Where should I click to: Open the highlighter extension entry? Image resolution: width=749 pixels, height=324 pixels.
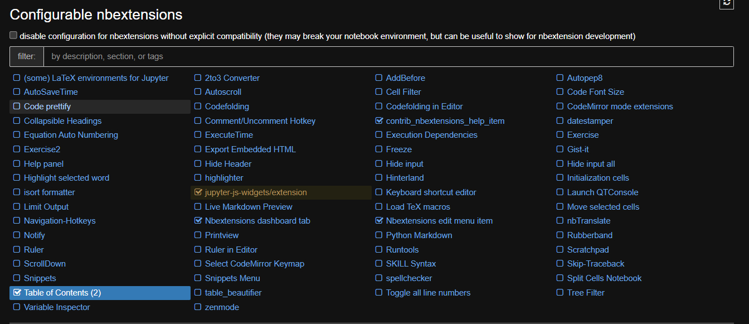tap(224, 178)
